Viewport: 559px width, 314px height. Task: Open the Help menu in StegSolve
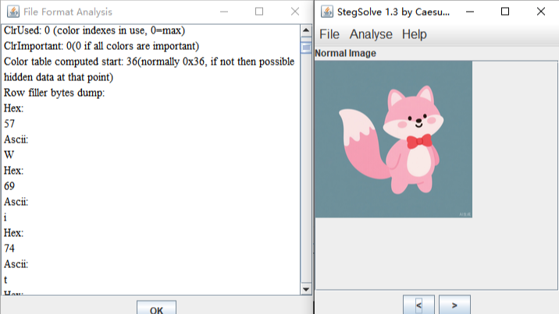[x=414, y=34]
